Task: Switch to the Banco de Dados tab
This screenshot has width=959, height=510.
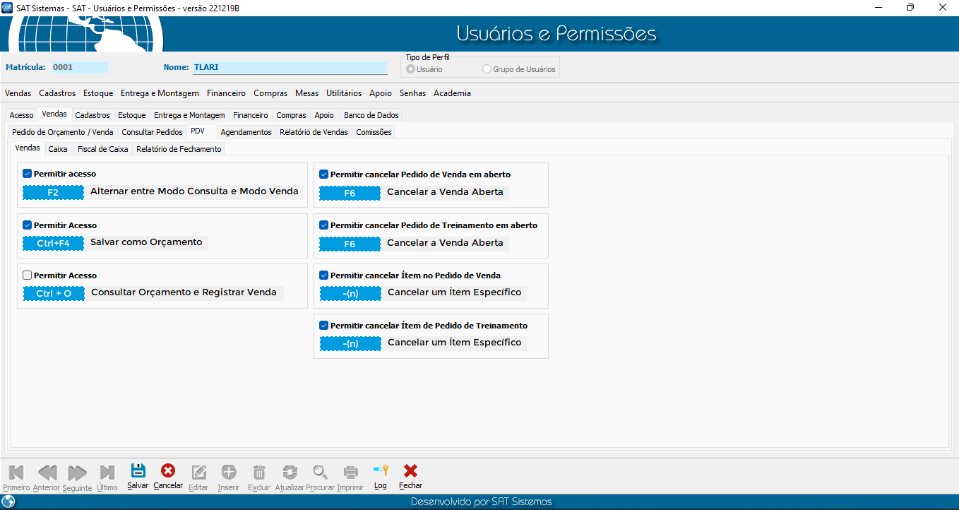Action: [x=371, y=115]
